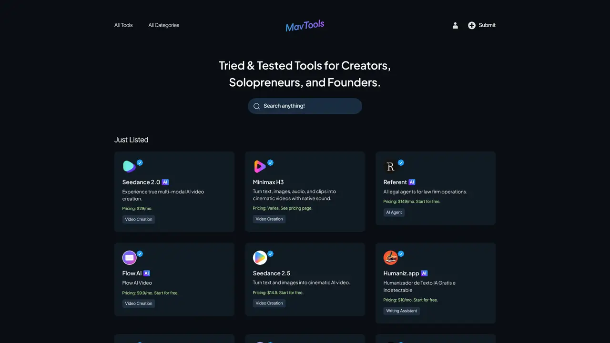610x343 pixels.
Task: Select the Writing Assistant tag
Action: coord(402,311)
